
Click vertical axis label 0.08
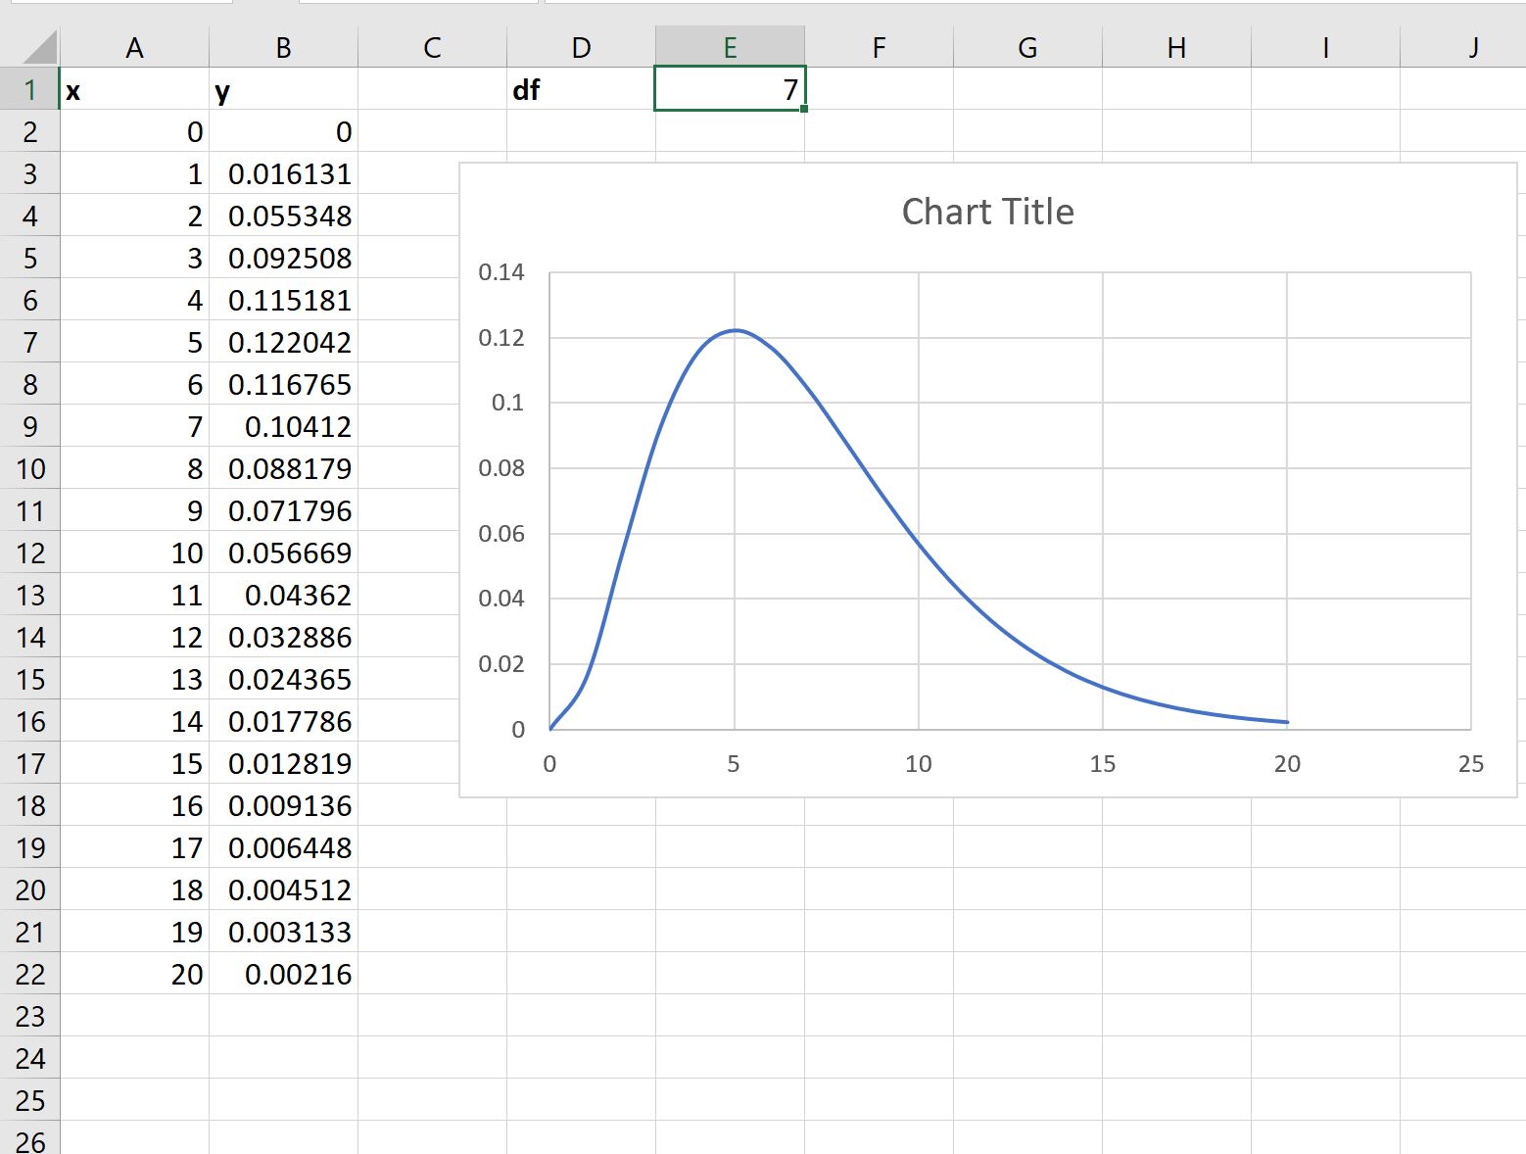tap(501, 468)
